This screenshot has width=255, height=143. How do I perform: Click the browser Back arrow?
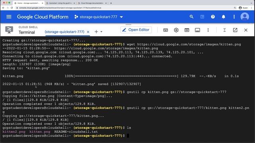pos(4,8)
